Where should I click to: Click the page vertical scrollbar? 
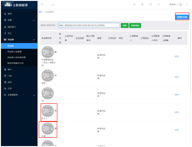[191, 51]
